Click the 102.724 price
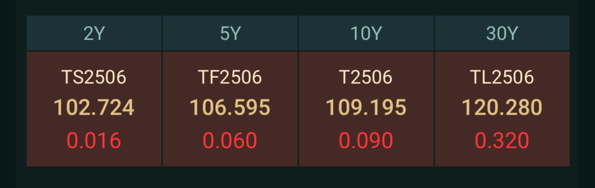The image size is (595, 188). tap(94, 108)
